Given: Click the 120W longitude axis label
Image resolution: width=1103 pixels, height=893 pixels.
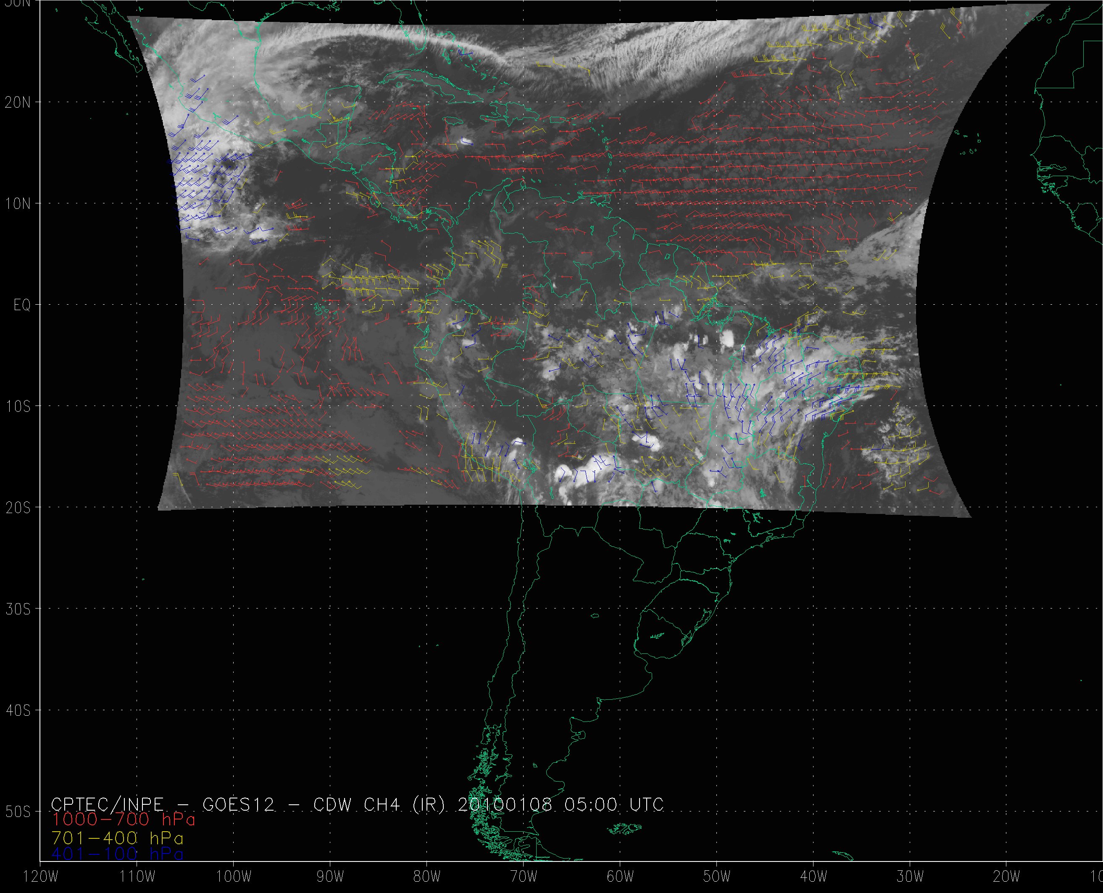Looking at the screenshot, I should coord(41,877).
